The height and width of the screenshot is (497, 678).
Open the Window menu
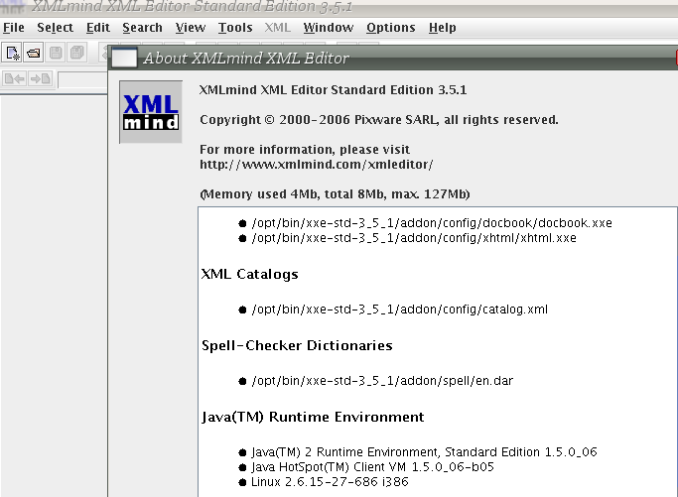point(328,28)
